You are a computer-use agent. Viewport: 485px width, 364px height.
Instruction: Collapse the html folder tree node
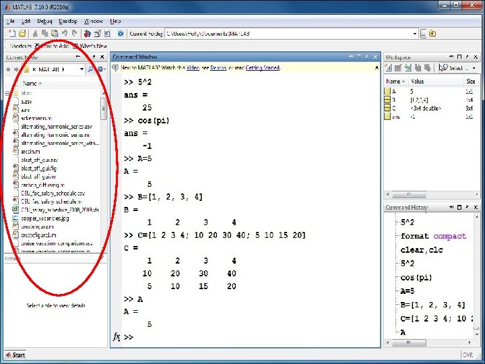pyautogui.click(x=7, y=93)
